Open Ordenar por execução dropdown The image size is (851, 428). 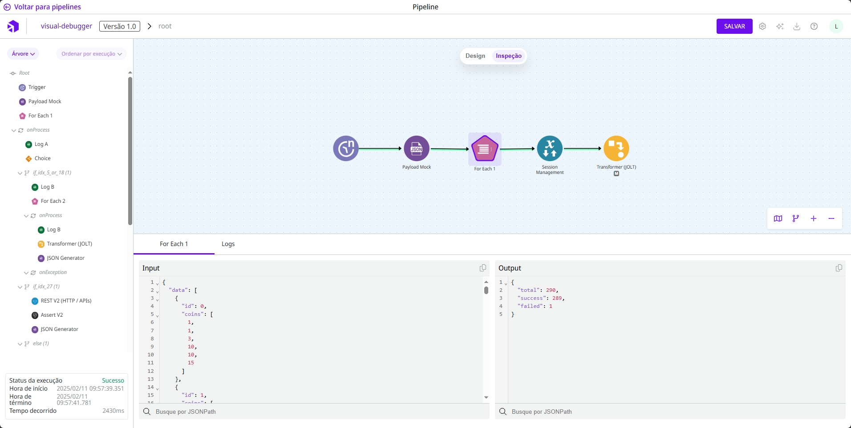click(91, 54)
